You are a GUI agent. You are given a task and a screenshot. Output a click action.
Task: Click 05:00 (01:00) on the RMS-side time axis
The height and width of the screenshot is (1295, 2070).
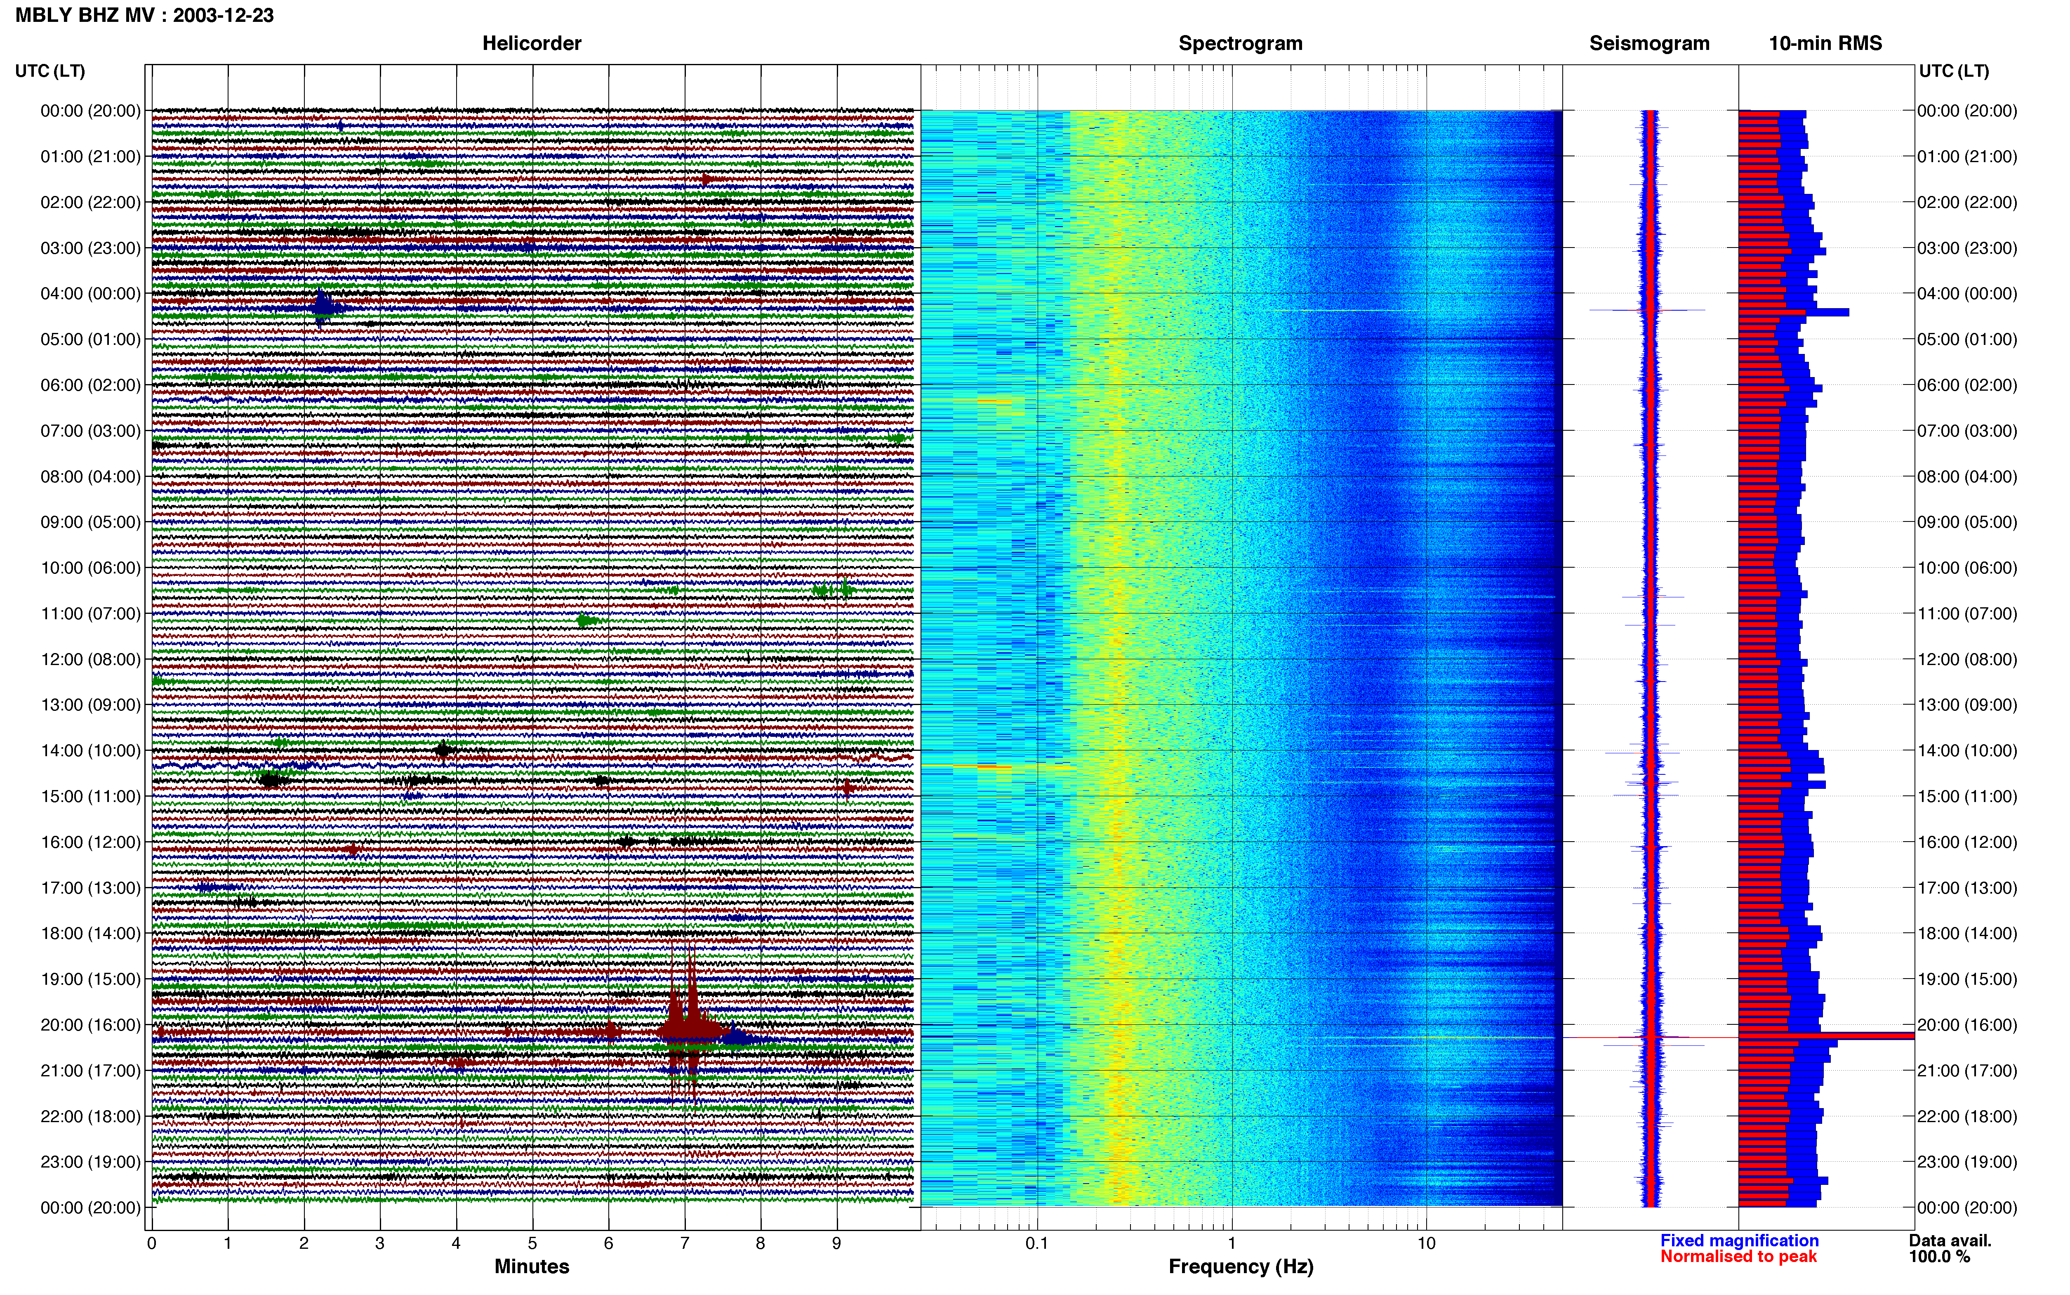pos(1967,339)
